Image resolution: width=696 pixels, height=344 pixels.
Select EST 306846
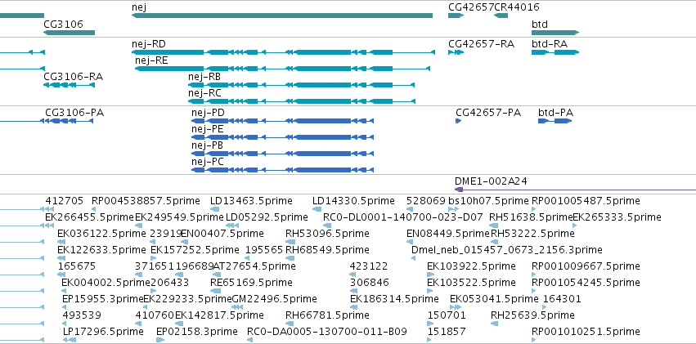pyautogui.click(x=370, y=283)
